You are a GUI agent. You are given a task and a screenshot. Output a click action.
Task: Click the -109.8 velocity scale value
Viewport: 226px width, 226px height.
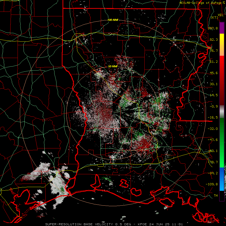(x=212, y=184)
